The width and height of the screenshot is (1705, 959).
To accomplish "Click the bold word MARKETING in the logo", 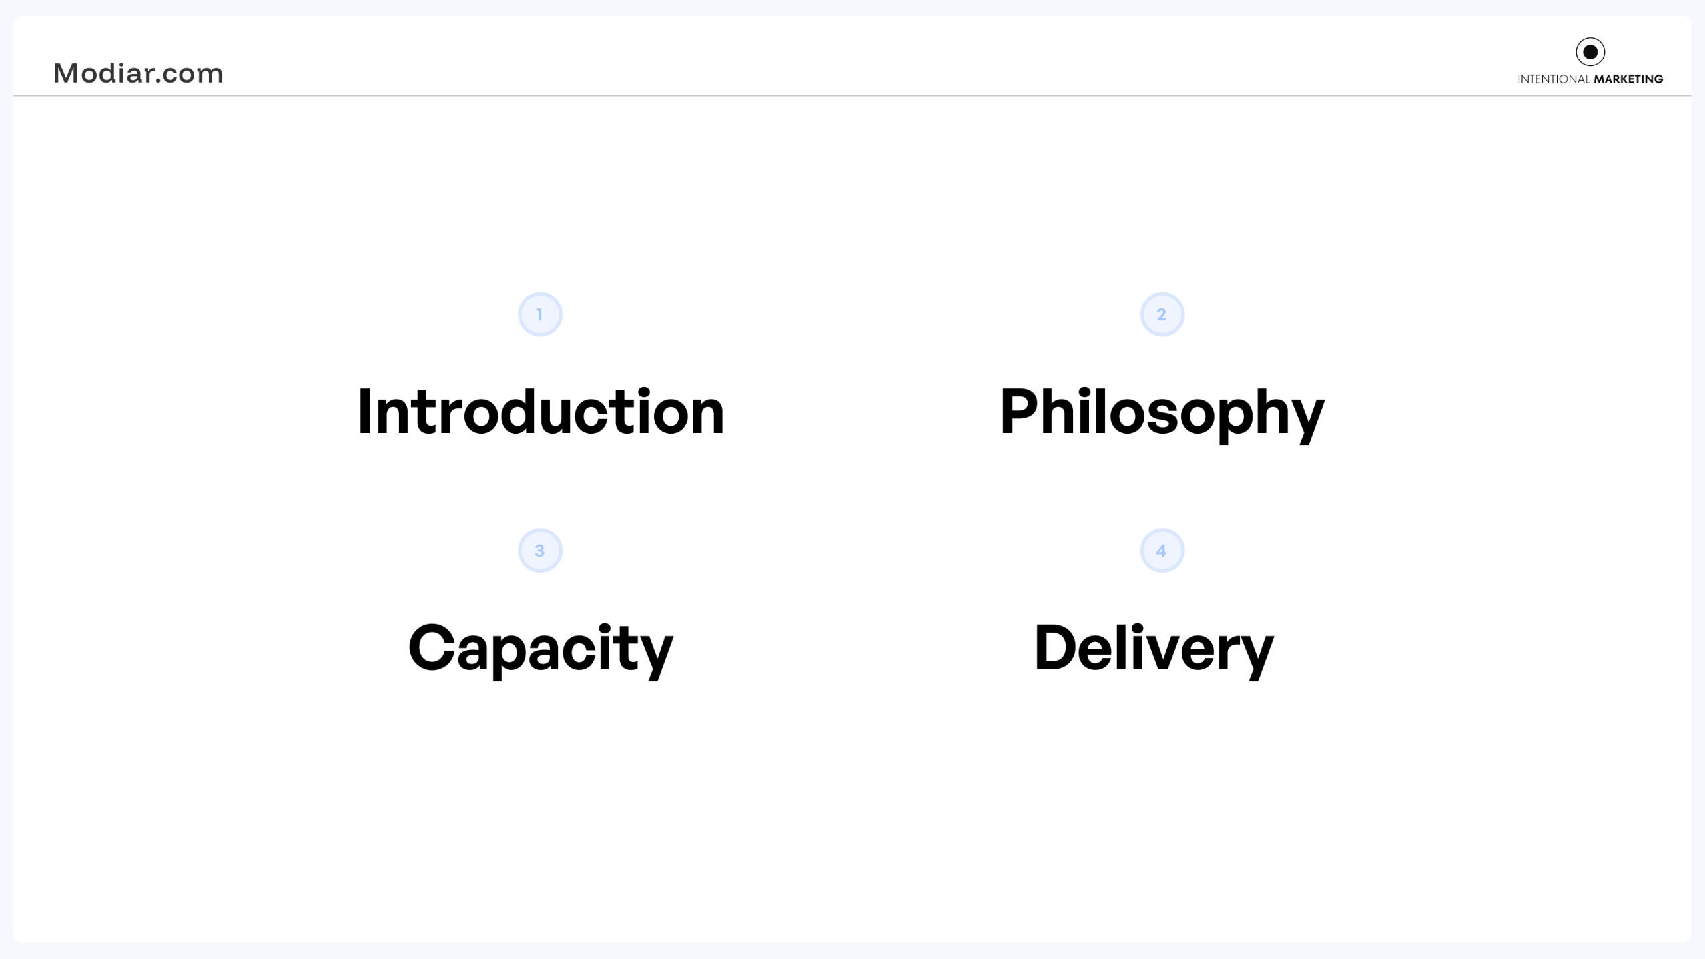I will click(1628, 79).
